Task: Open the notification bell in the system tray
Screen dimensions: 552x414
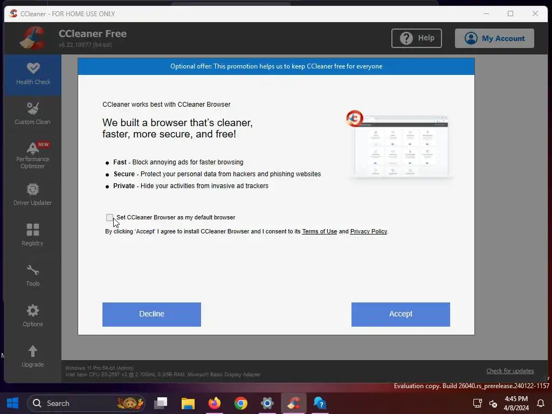Action: pyautogui.click(x=541, y=403)
